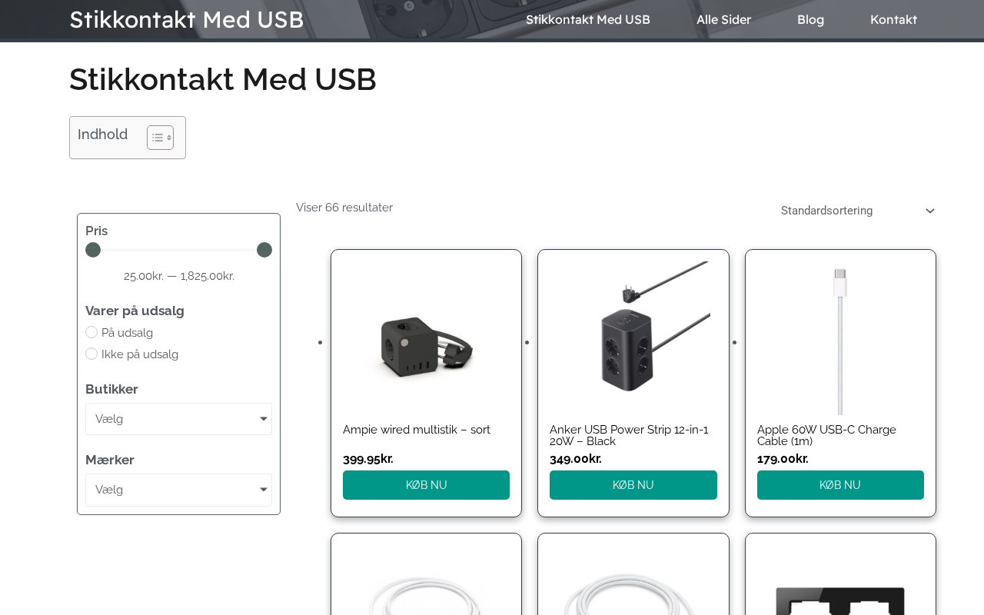Click the Standardsortering chevron arrow
This screenshot has height=615, width=984.
click(930, 211)
